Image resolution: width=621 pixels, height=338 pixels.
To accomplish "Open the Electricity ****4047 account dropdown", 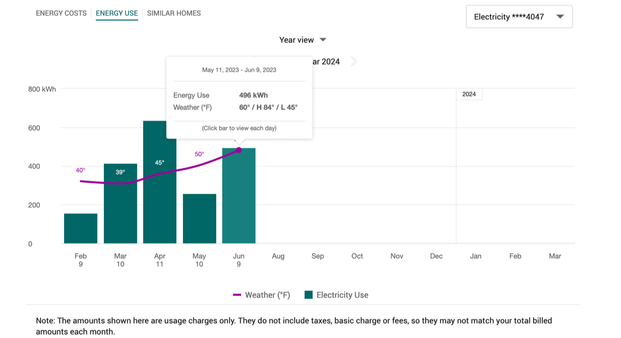I will 519,17.
